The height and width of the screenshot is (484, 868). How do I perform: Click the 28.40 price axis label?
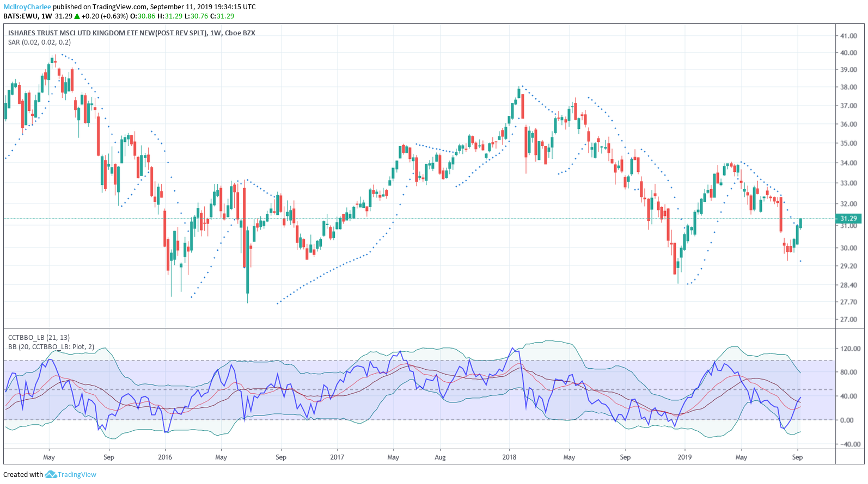(x=848, y=285)
